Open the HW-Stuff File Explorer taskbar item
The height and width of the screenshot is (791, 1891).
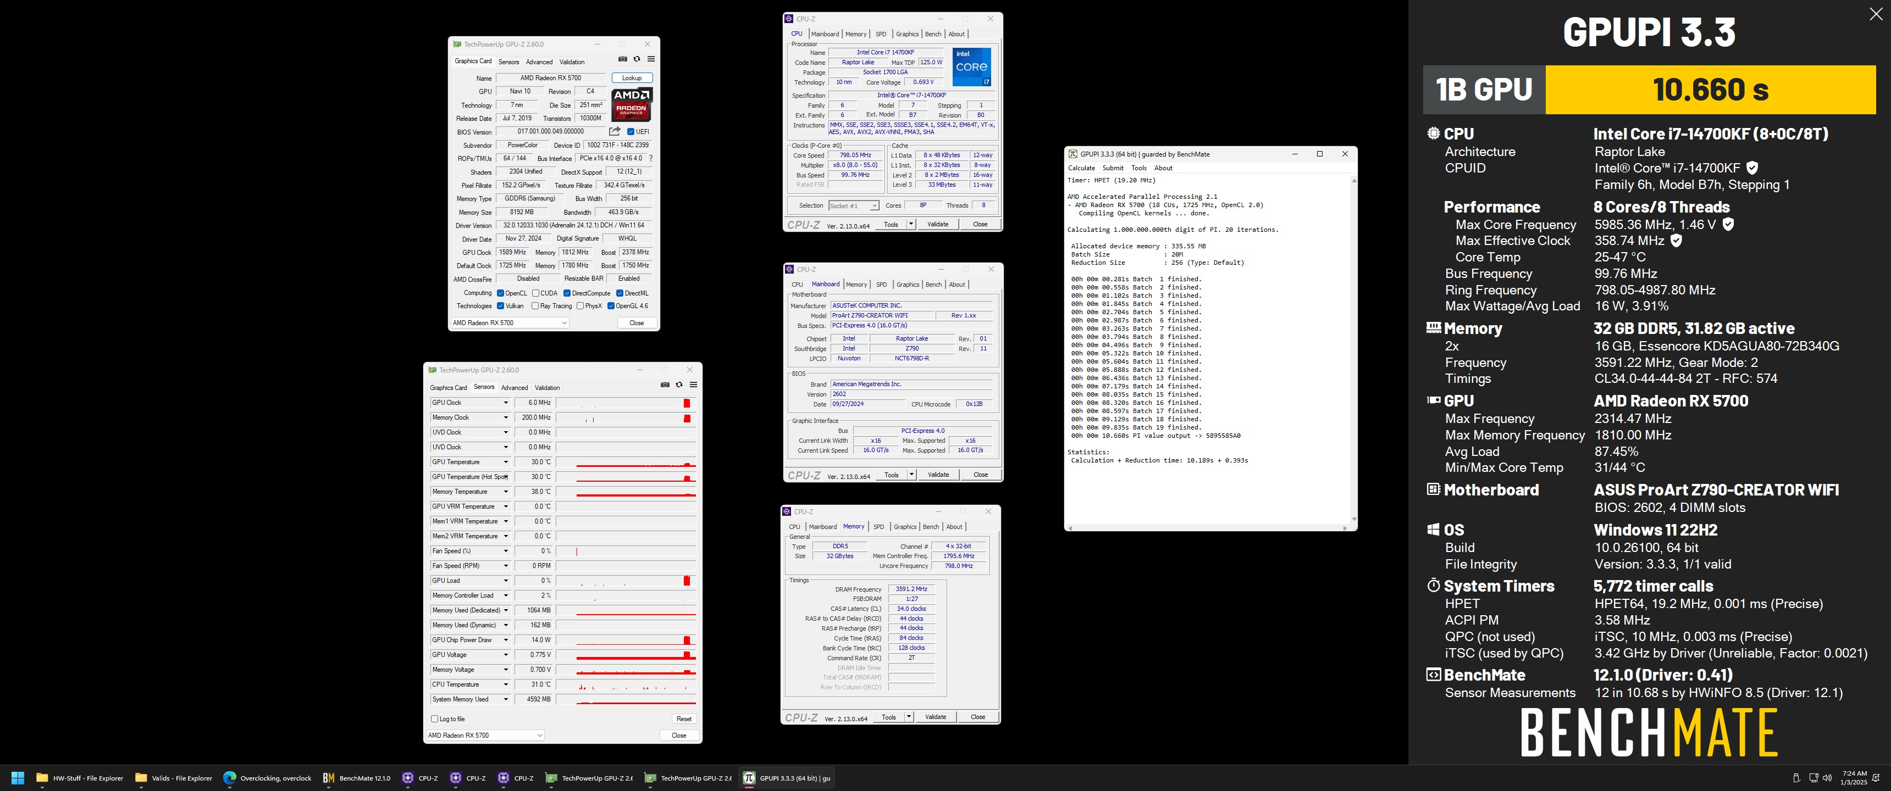pyautogui.click(x=80, y=778)
